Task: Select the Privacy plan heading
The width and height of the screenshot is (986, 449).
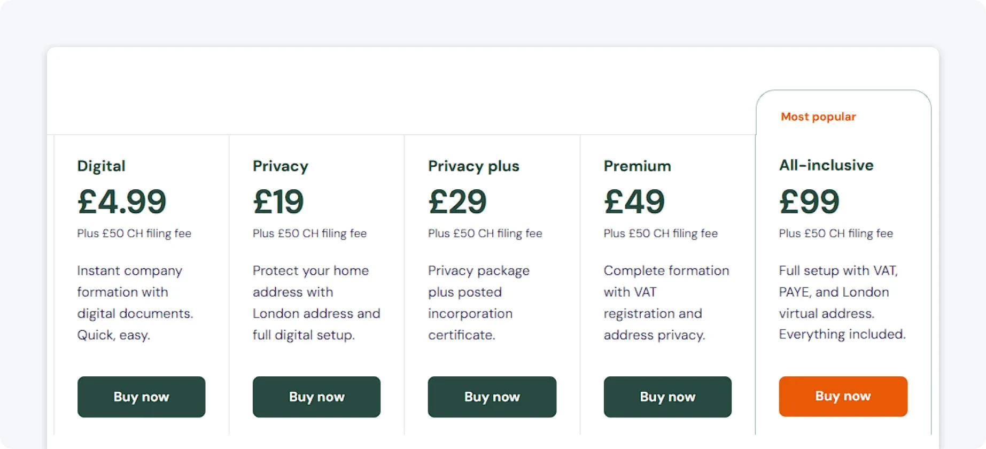Action: (280, 166)
